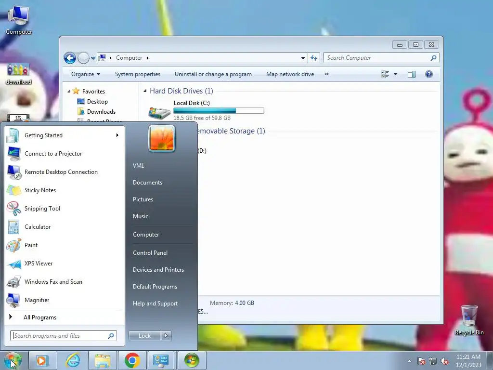Open recent pages dropdown beside navigation arrows
493x370 pixels.
coord(93,58)
